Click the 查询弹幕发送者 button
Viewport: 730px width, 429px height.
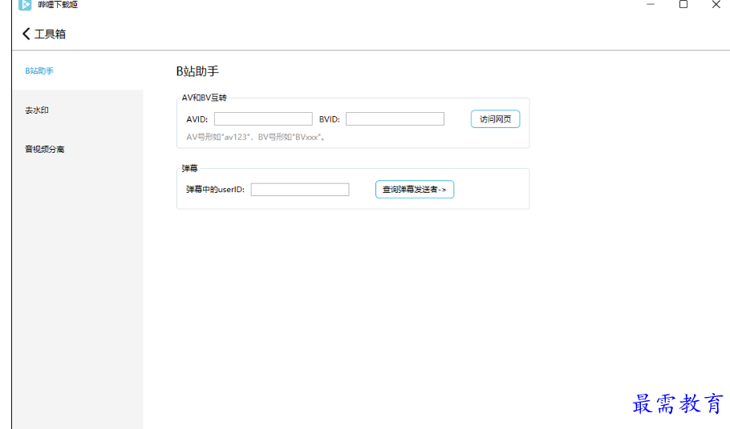pos(415,189)
